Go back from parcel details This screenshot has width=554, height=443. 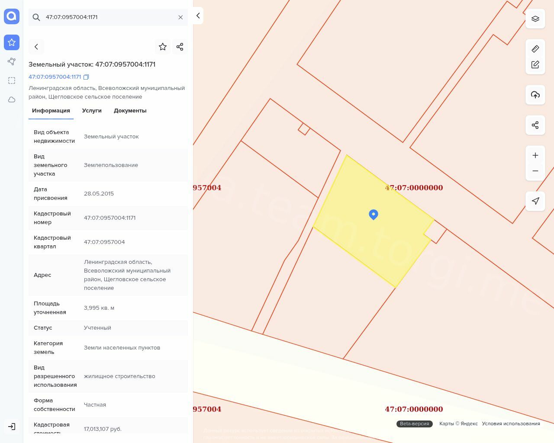point(36,47)
